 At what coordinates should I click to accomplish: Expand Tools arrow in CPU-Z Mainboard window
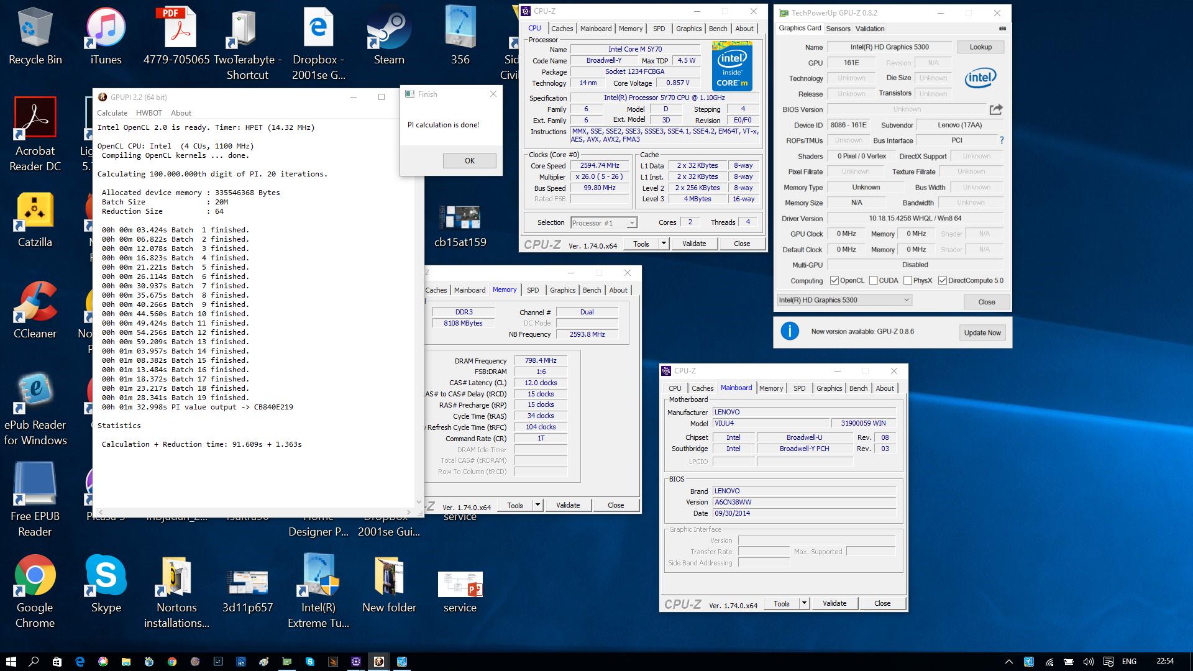tap(804, 603)
